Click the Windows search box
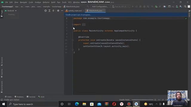191x107 pixels. pyautogui.click(x=33, y=104)
